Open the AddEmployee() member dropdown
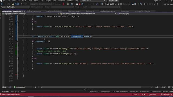The width and height of the screenshot is (173, 97). (x=145, y=14)
